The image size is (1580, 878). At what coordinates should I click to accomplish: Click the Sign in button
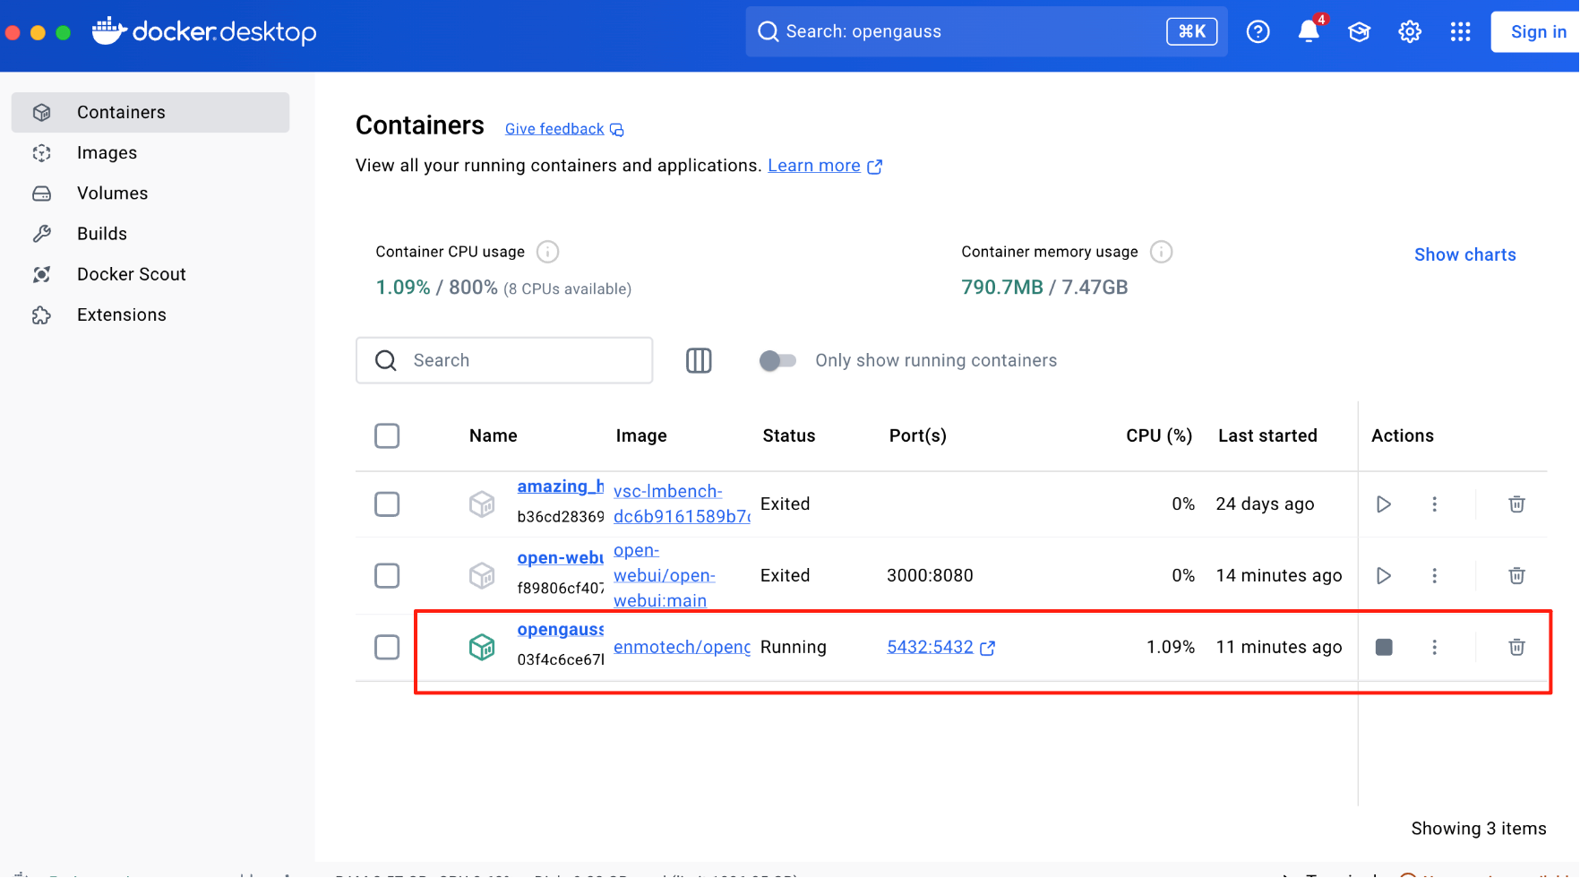pyautogui.click(x=1537, y=32)
